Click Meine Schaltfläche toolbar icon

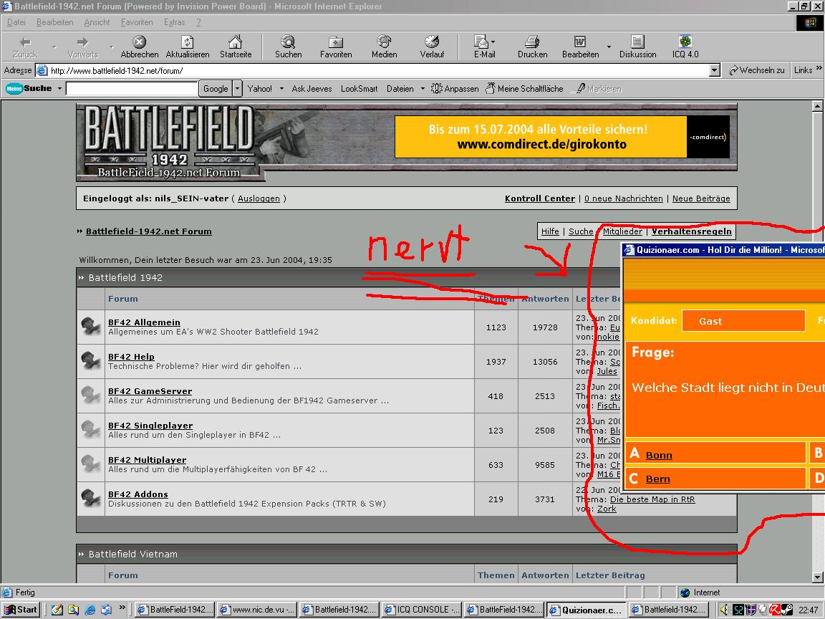pyautogui.click(x=490, y=88)
